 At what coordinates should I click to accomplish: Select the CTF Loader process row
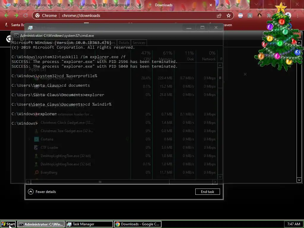pos(121,148)
